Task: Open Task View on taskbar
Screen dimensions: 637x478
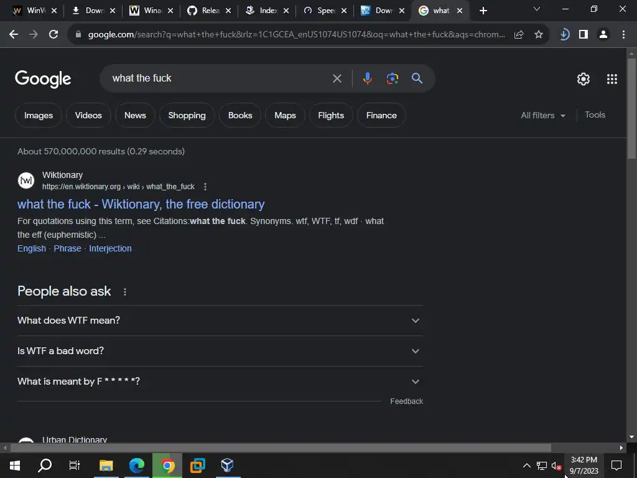Action: (75, 466)
